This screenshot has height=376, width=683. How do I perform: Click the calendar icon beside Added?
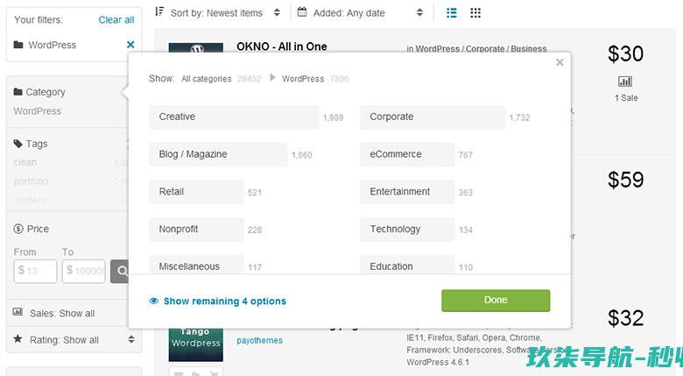(302, 11)
